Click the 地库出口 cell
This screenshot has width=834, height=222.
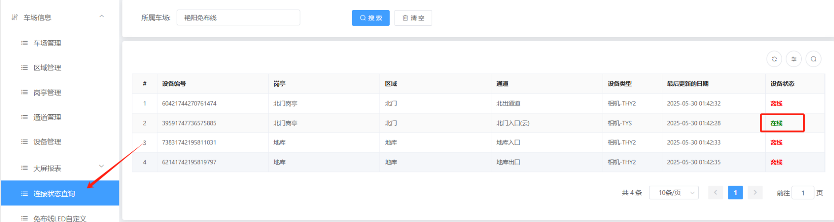508,162
